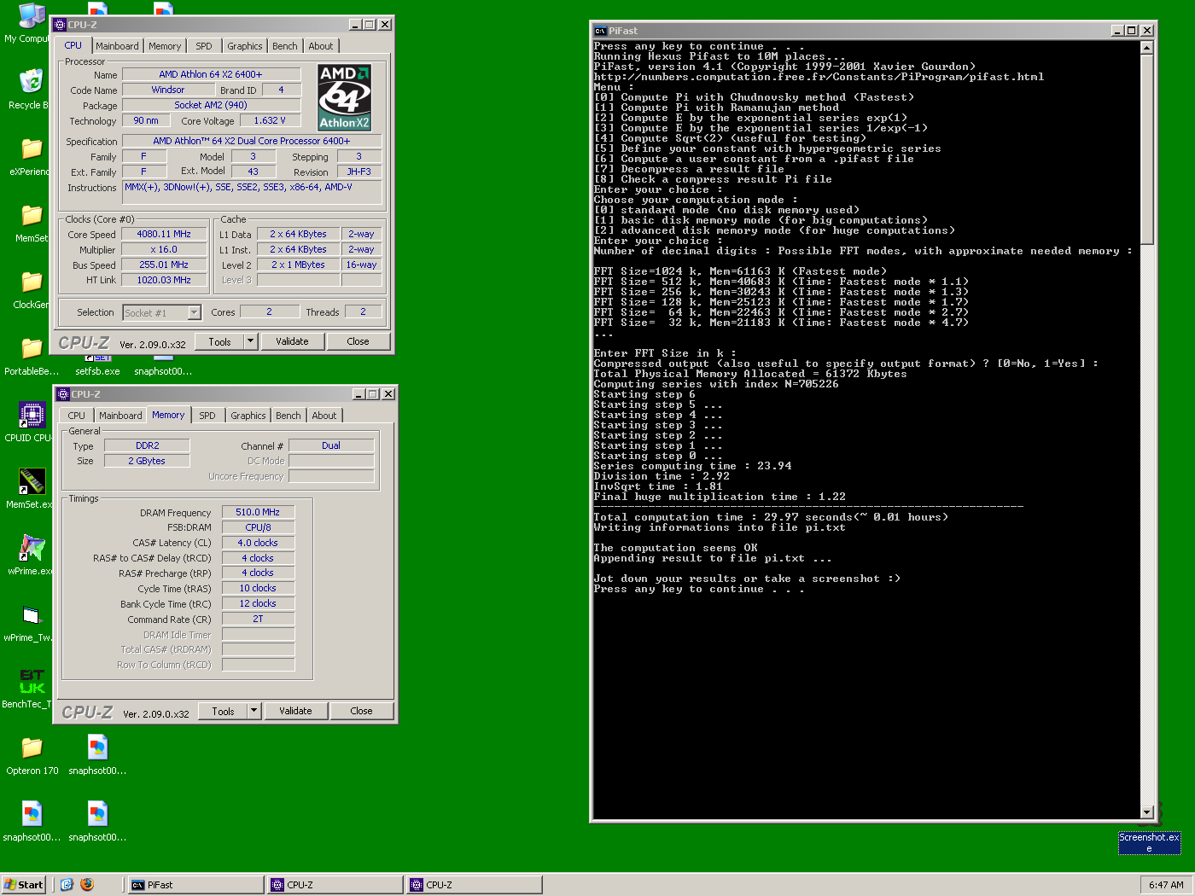Open Graphics tab in upper CPU-Z
Screen dimensions: 1195x896
[x=245, y=46]
